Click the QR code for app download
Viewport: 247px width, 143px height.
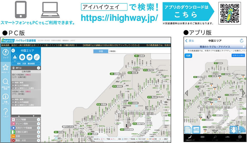click(229, 13)
